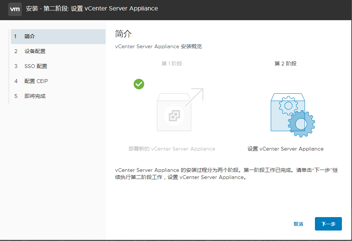Click the 第 2 阶段 heading
The height and width of the screenshot is (241, 352).
click(286, 64)
